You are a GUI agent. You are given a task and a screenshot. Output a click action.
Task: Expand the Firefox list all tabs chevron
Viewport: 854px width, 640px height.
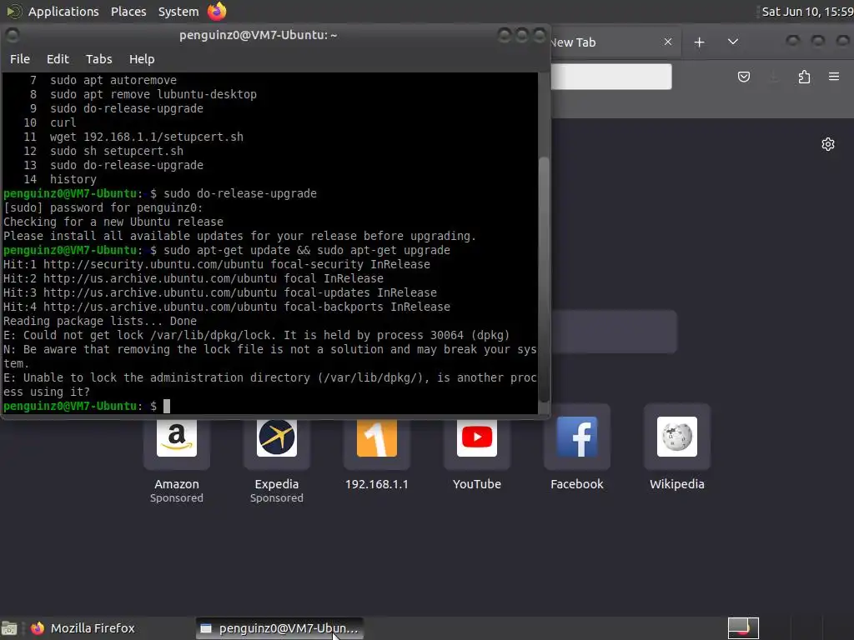coord(732,42)
